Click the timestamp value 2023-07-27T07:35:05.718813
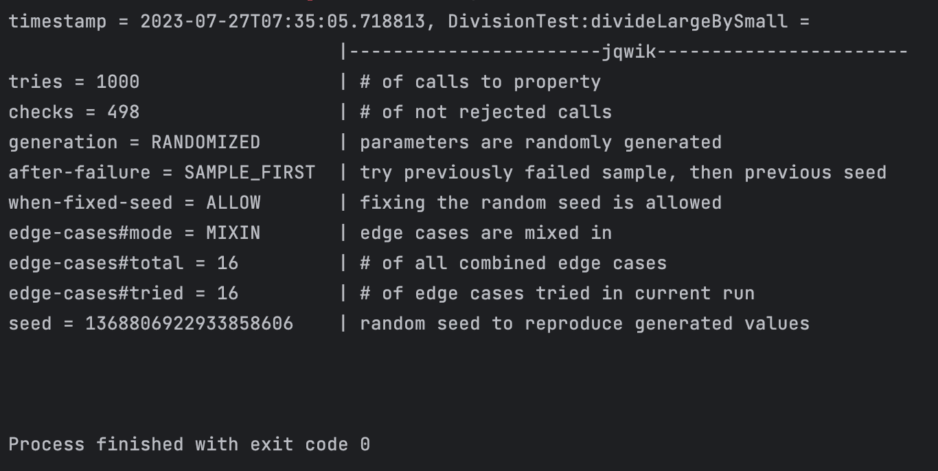 (x=282, y=21)
